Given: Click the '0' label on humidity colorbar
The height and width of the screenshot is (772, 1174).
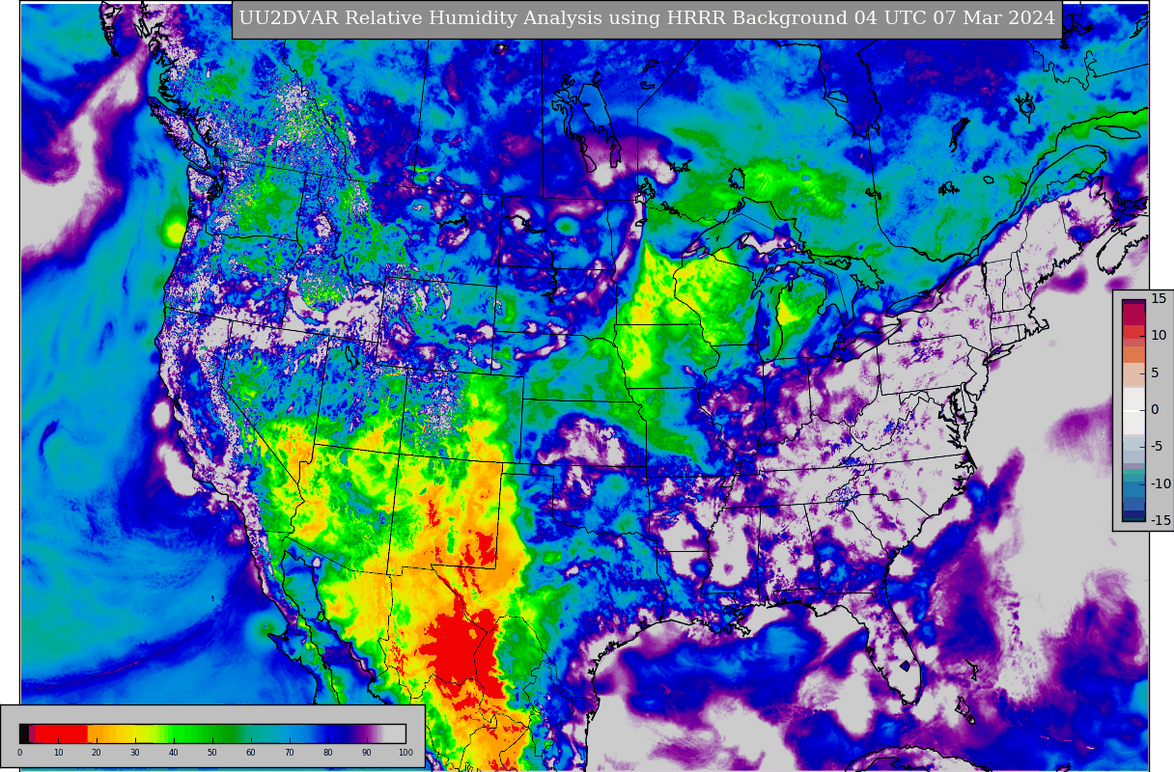Looking at the screenshot, I should [x=19, y=753].
